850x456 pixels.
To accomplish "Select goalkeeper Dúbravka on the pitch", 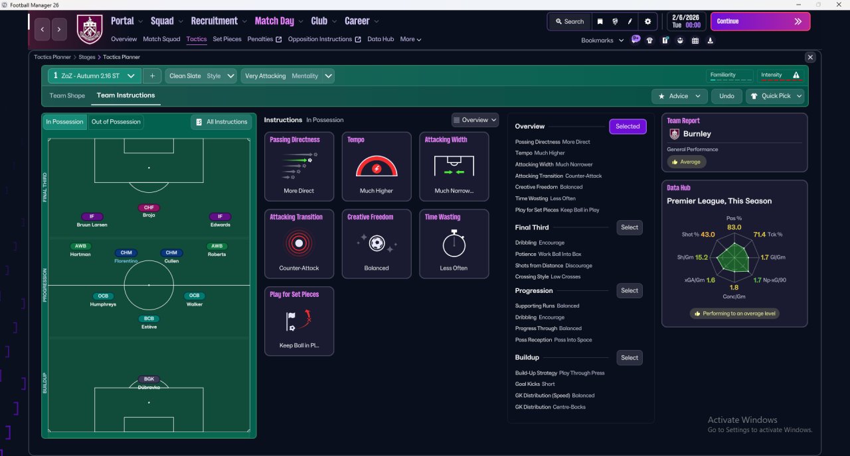I will (x=149, y=383).
